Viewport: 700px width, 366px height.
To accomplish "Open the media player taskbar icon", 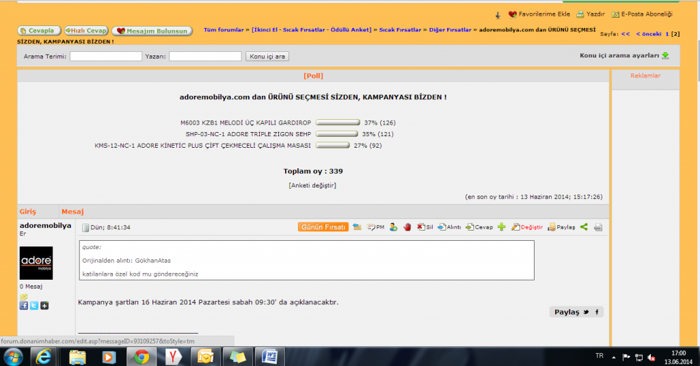I will point(109,357).
